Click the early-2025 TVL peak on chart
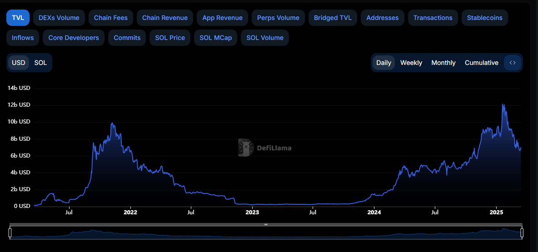This screenshot has width=538, height=252. click(x=503, y=104)
